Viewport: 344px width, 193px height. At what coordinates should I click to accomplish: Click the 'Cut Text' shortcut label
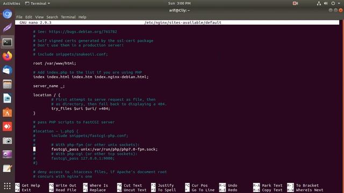click(x=133, y=185)
